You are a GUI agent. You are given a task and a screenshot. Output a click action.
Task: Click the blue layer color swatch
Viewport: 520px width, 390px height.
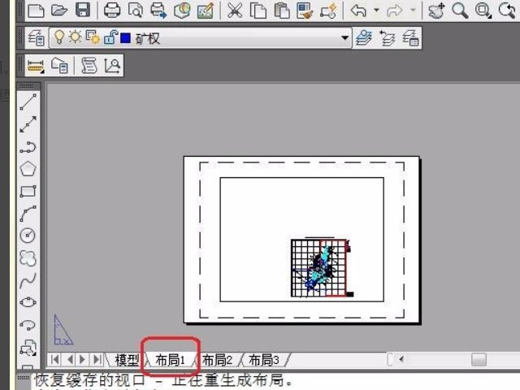pyautogui.click(x=124, y=38)
